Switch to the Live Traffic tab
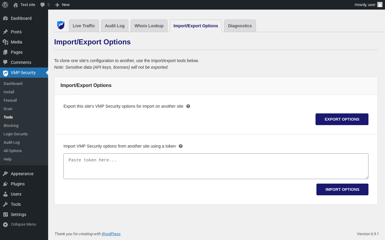385x240 pixels. pos(84,26)
